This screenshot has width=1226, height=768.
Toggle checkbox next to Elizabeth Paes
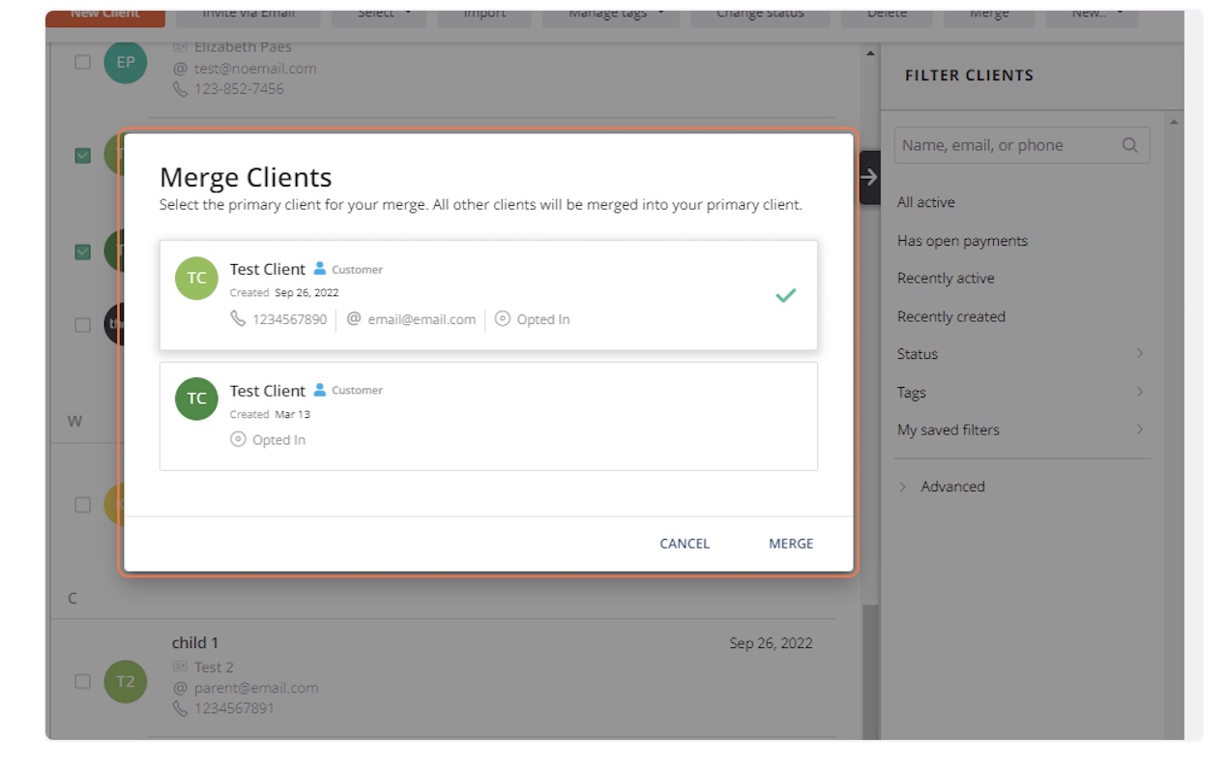coord(83,63)
